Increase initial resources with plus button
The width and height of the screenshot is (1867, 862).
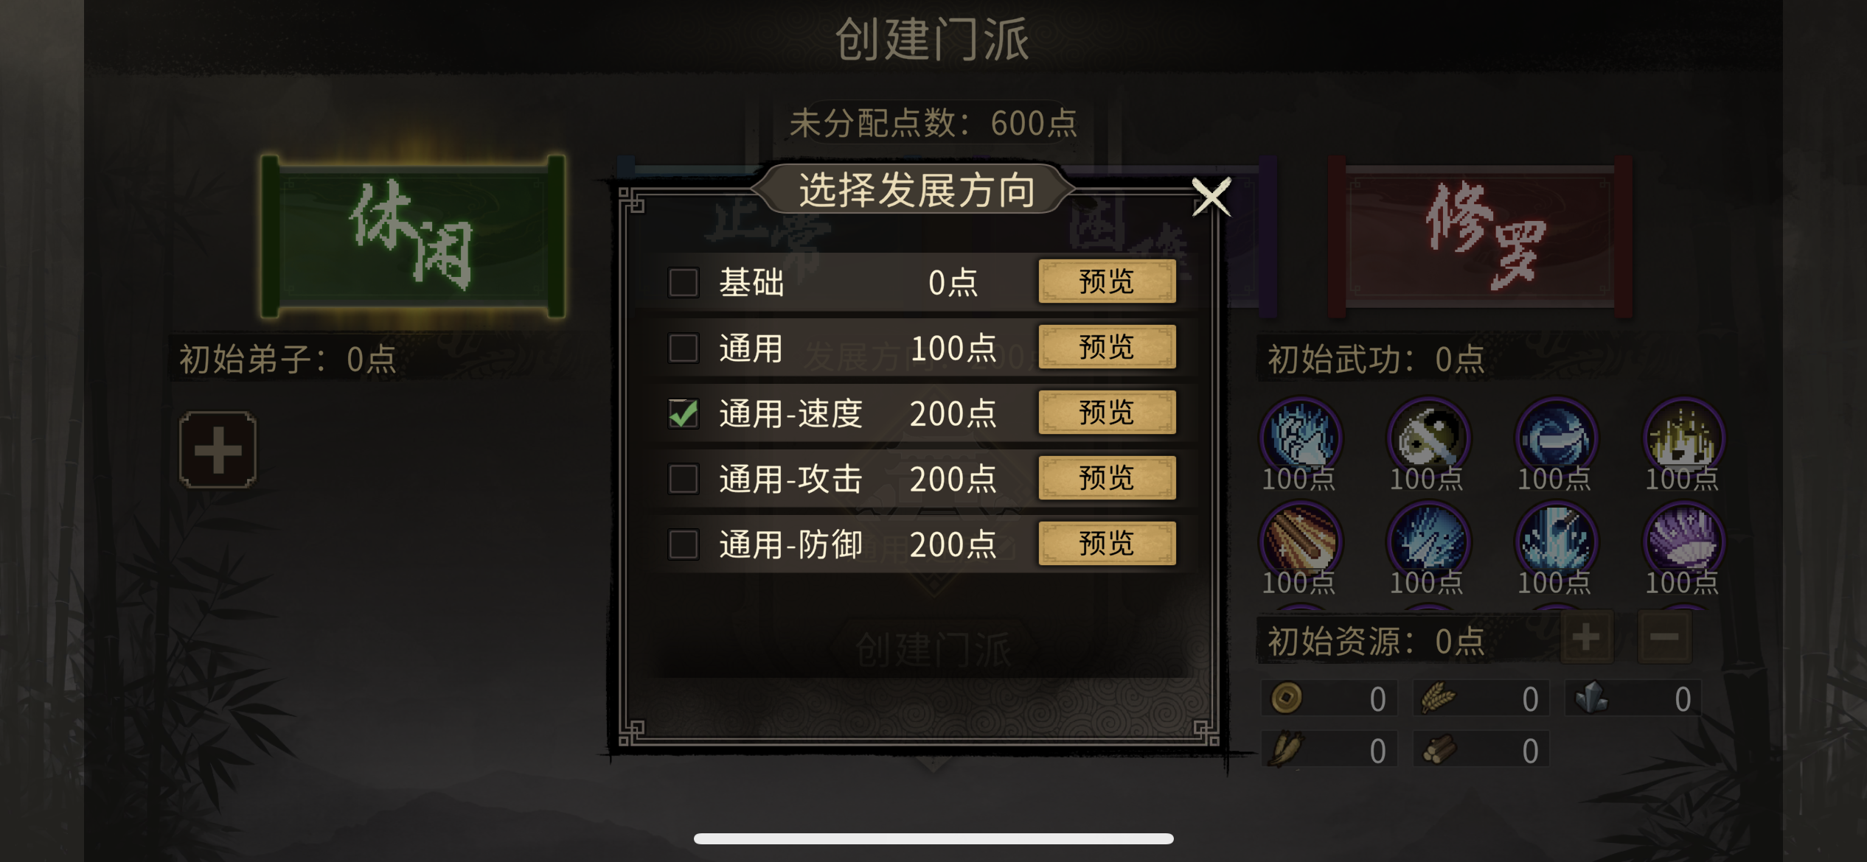[1586, 637]
